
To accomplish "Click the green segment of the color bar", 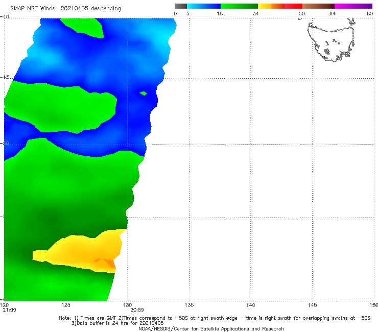I will coord(239,6).
